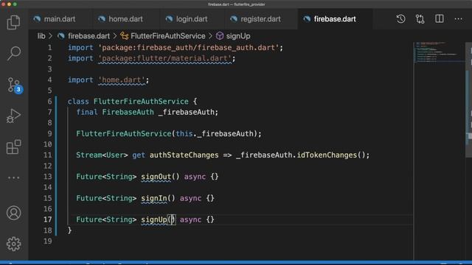Click lib folder in breadcrumb
Image resolution: width=472 pixels, height=265 pixels.
tap(41, 36)
